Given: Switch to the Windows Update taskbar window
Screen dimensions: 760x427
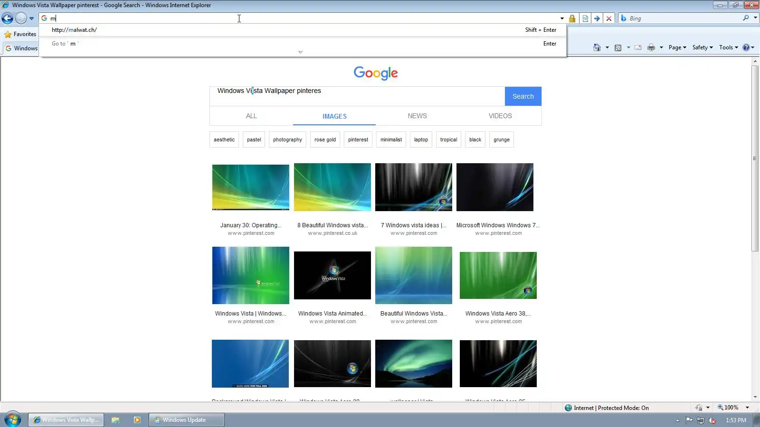Looking at the screenshot, I should pyautogui.click(x=186, y=420).
